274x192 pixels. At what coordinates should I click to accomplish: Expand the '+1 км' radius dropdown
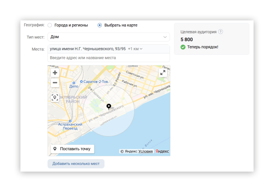(x=135, y=49)
